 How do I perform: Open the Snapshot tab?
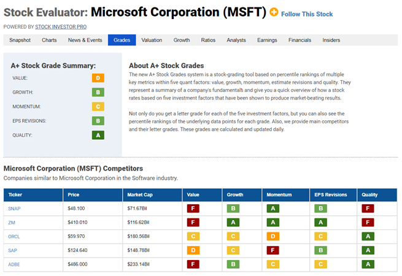click(20, 40)
